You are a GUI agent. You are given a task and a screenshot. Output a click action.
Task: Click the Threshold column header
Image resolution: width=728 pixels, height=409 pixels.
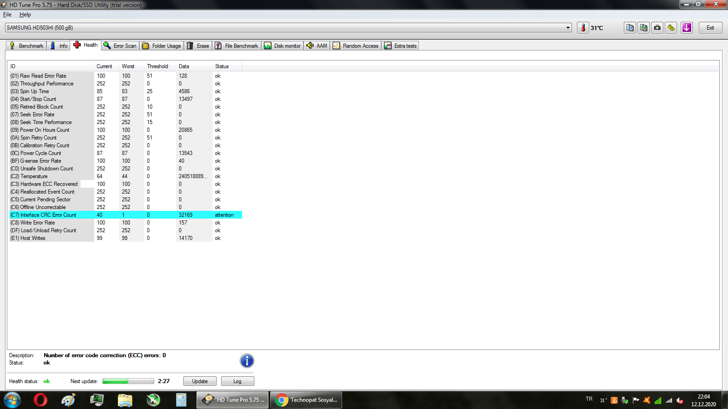(x=160, y=66)
